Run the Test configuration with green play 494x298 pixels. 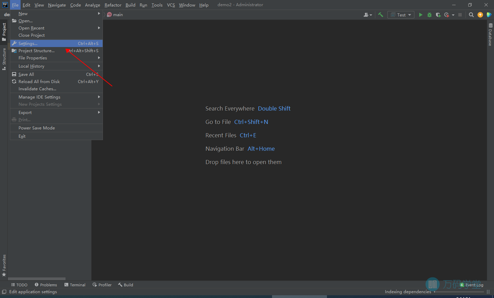pyautogui.click(x=421, y=15)
